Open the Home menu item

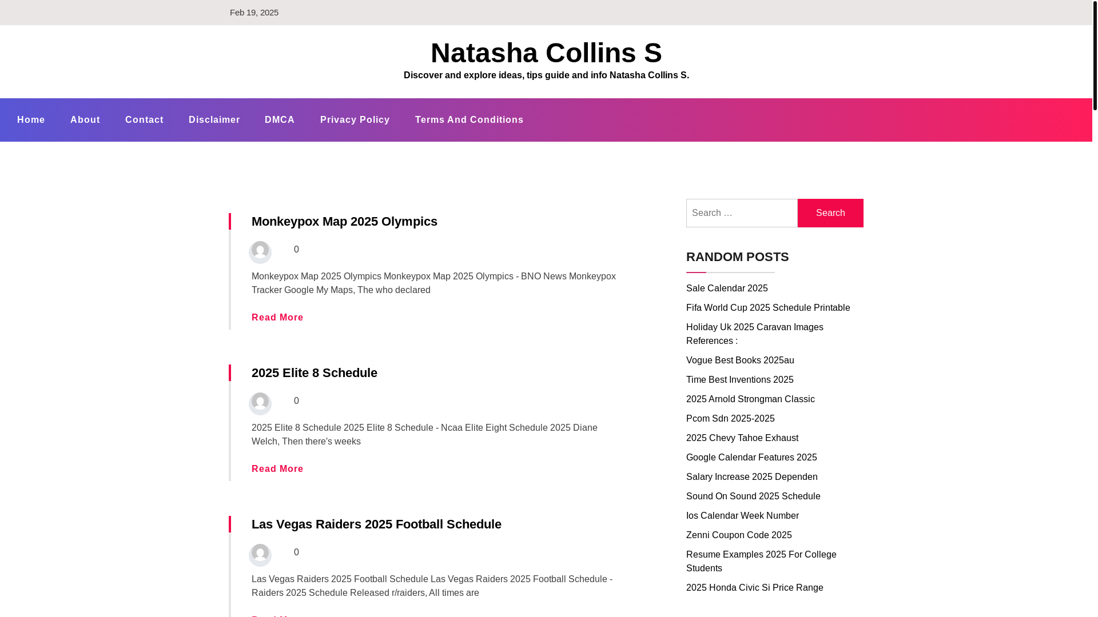(31, 120)
